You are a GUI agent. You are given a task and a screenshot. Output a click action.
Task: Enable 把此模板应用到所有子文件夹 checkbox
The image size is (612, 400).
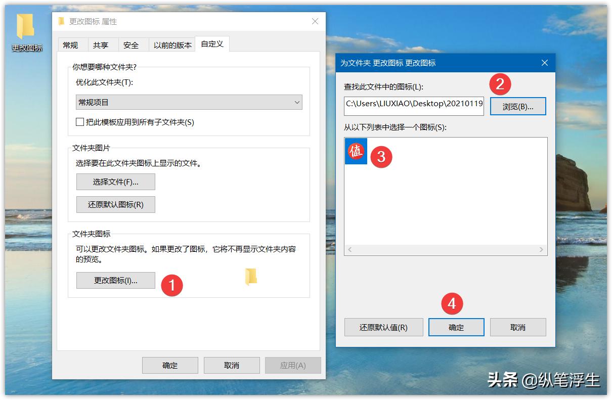click(x=79, y=122)
